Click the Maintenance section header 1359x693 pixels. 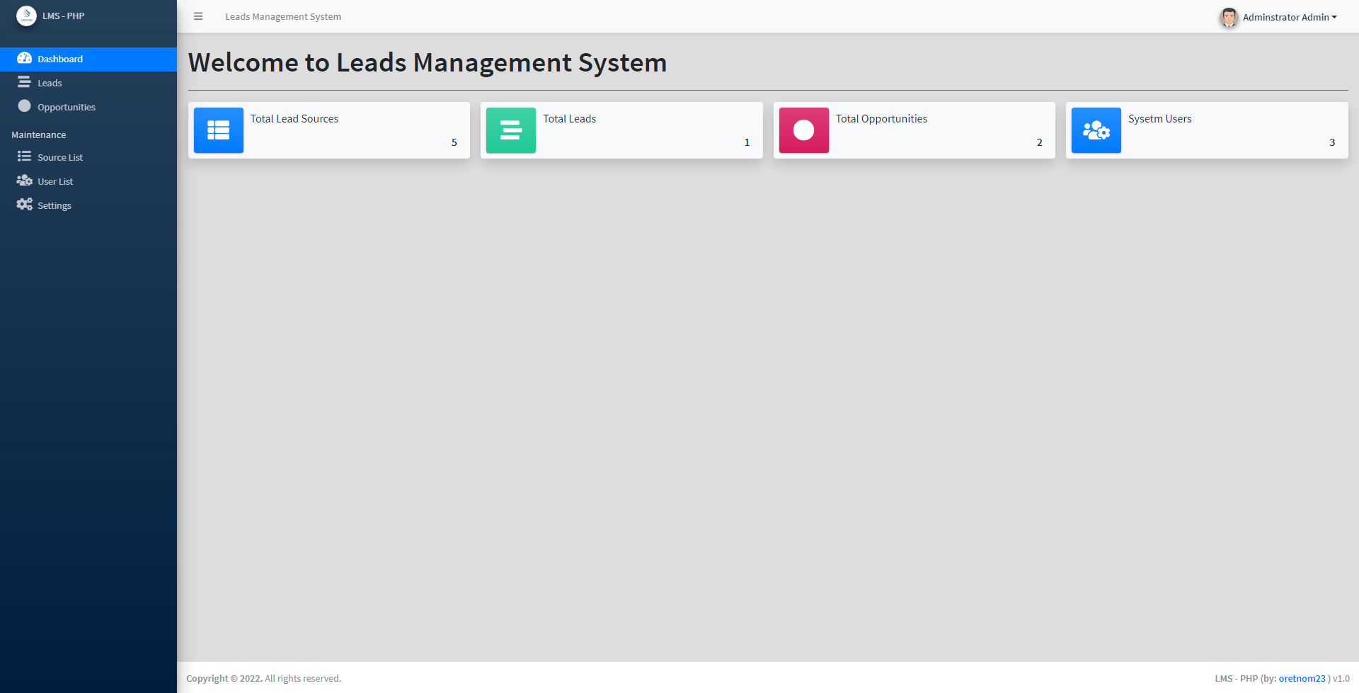(x=39, y=134)
